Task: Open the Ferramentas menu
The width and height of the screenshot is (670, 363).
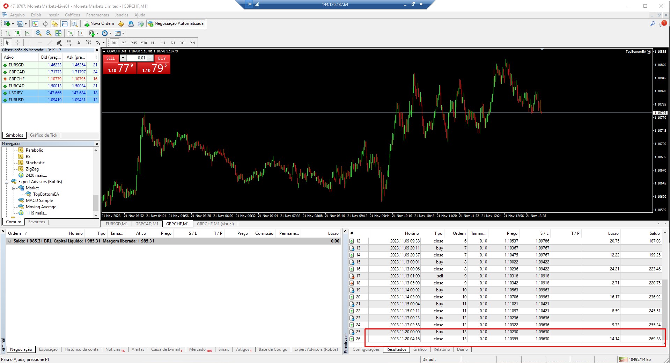Action: tap(97, 15)
